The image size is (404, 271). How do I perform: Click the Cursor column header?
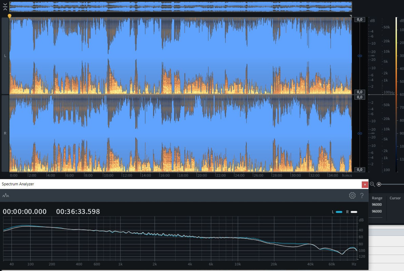(x=395, y=198)
